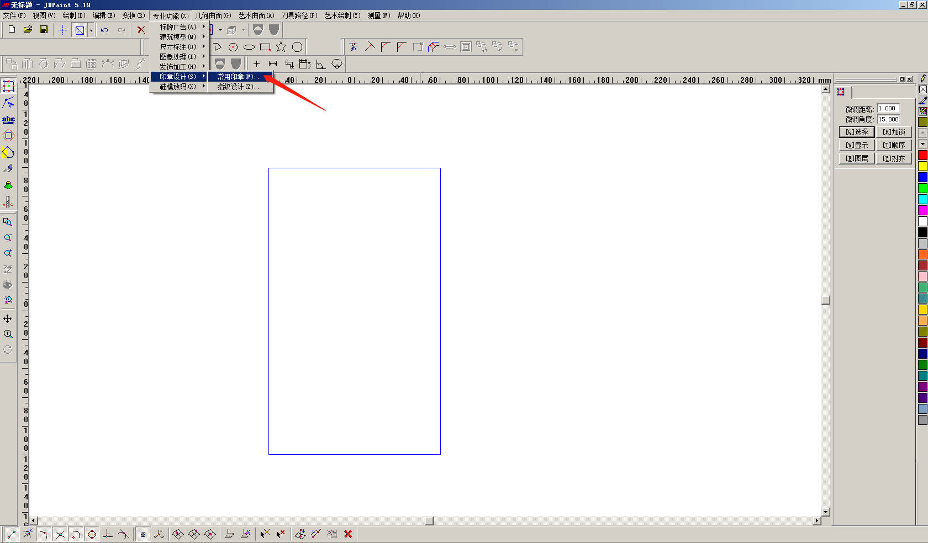The height and width of the screenshot is (543, 928).
Task: Click the Save file icon
Action: point(44,30)
